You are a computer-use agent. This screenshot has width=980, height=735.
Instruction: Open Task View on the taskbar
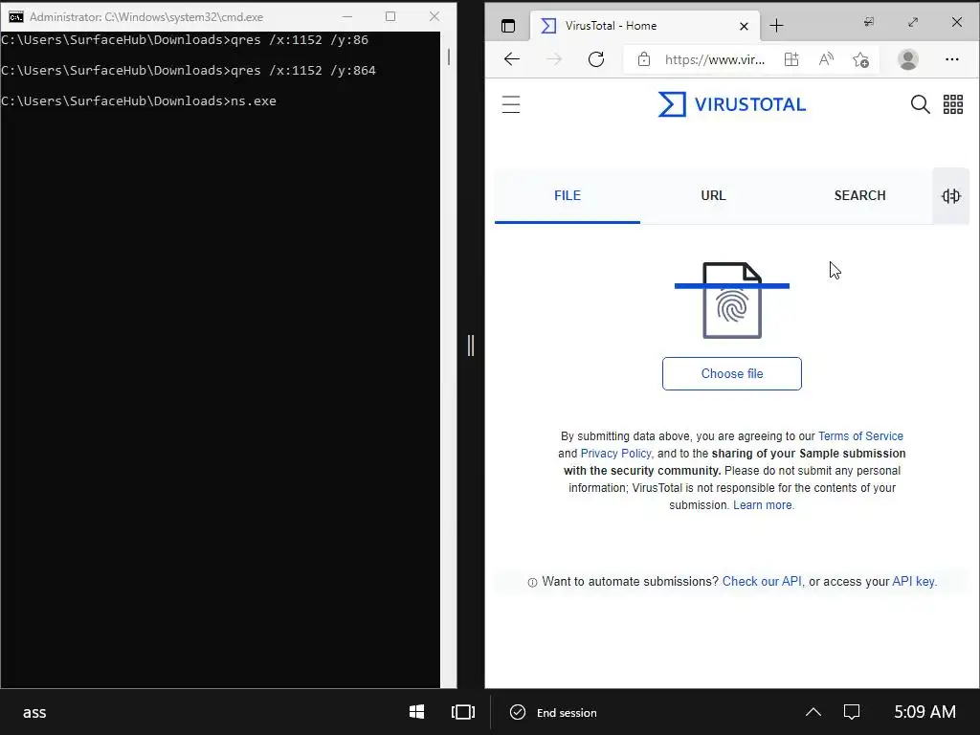tap(463, 712)
